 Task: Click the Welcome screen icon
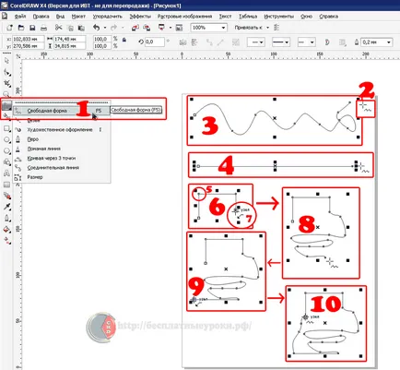(179, 28)
